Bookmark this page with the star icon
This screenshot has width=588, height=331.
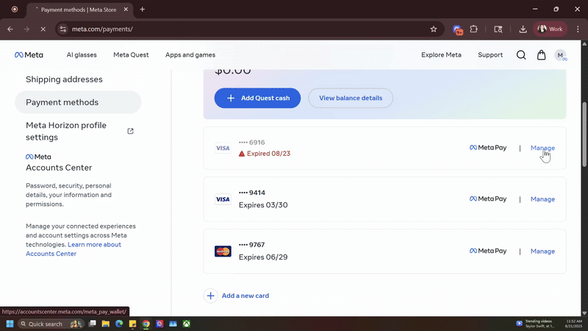pyautogui.click(x=434, y=29)
